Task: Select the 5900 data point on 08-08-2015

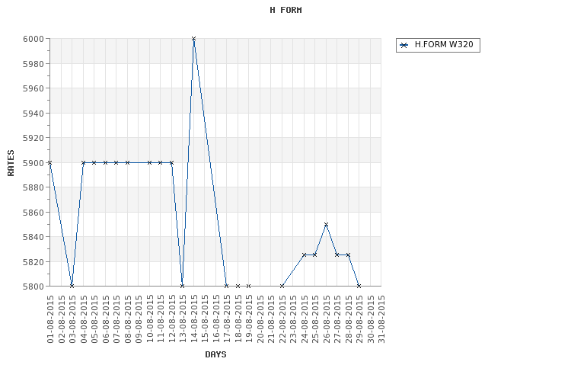Action: click(127, 162)
